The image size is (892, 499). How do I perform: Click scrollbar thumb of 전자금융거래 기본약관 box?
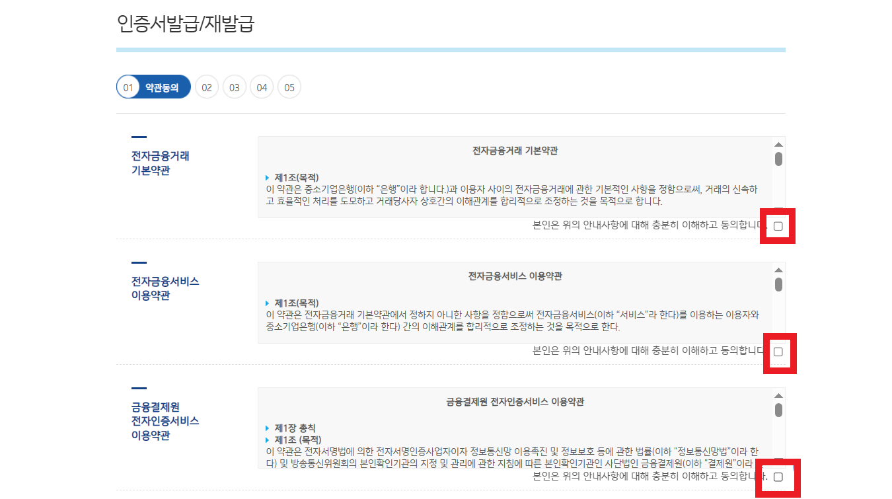[x=778, y=158]
